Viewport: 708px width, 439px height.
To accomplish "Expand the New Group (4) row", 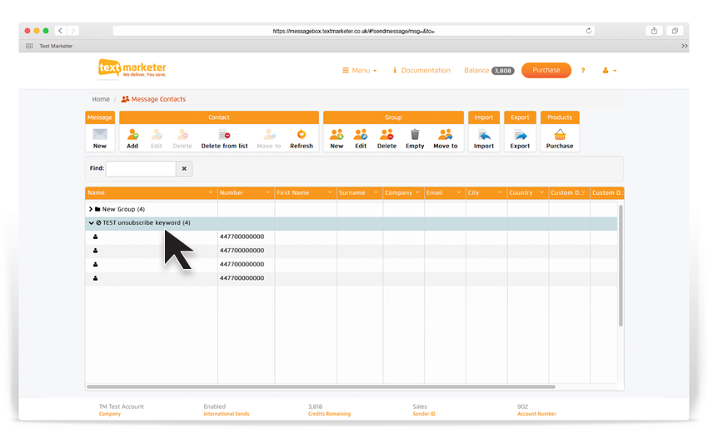I will (x=91, y=209).
